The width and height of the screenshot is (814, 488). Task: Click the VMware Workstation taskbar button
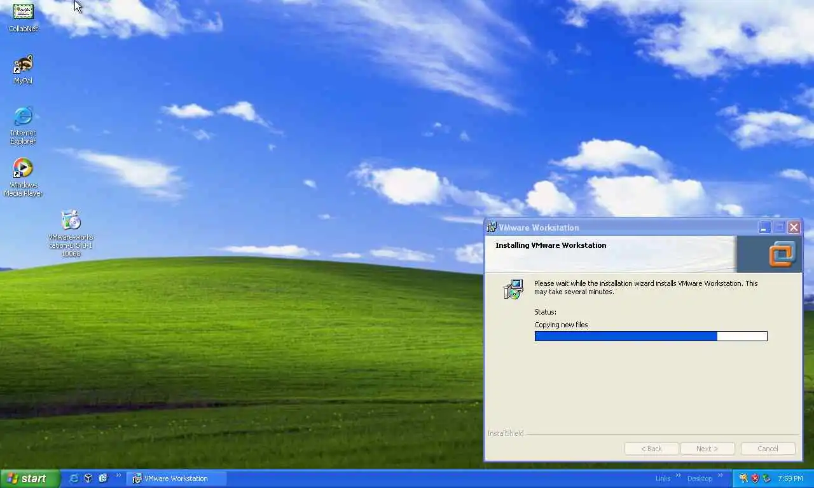[176, 478]
